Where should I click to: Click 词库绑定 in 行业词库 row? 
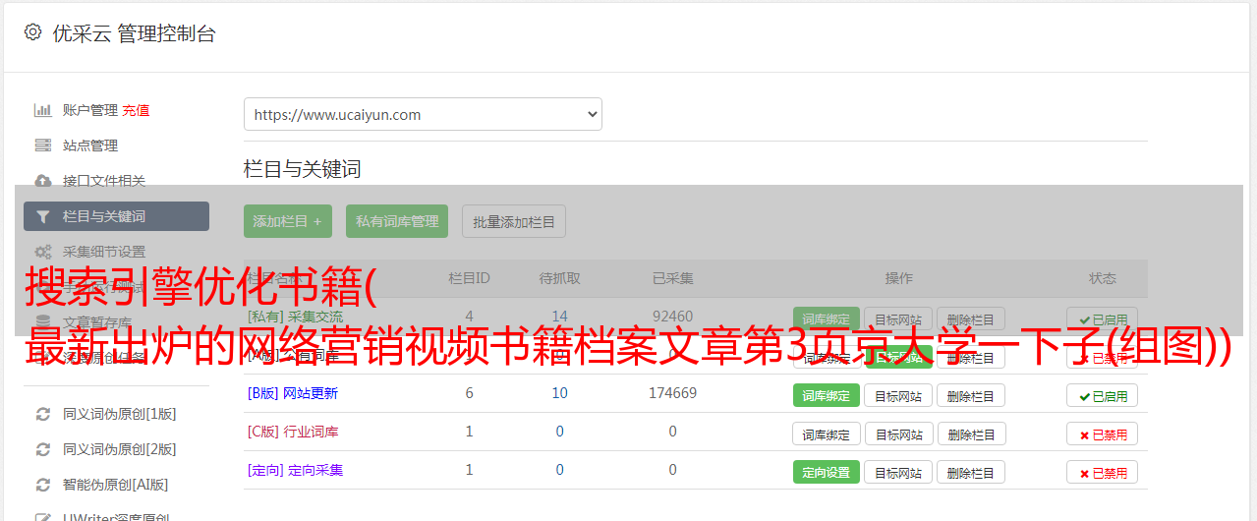[827, 434]
